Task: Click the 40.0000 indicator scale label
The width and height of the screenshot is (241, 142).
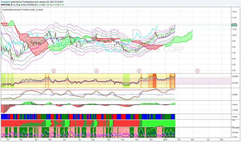Action: [x=235, y=83]
